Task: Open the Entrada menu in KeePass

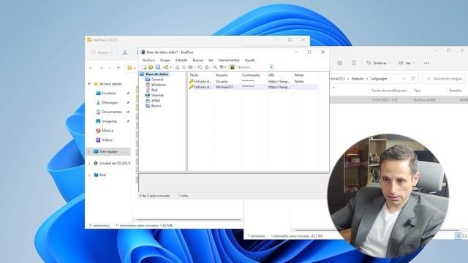Action: point(181,60)
